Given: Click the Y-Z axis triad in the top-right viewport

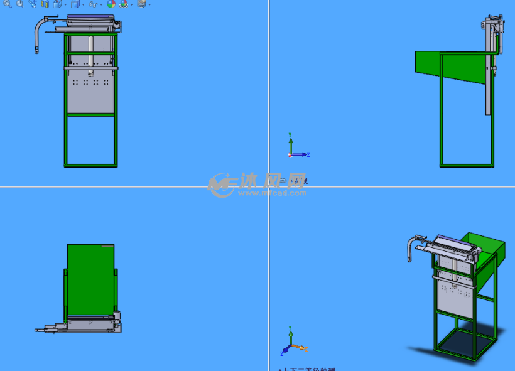Looking at the screenshot, I should pyautogui.click(x=299, y=146).
